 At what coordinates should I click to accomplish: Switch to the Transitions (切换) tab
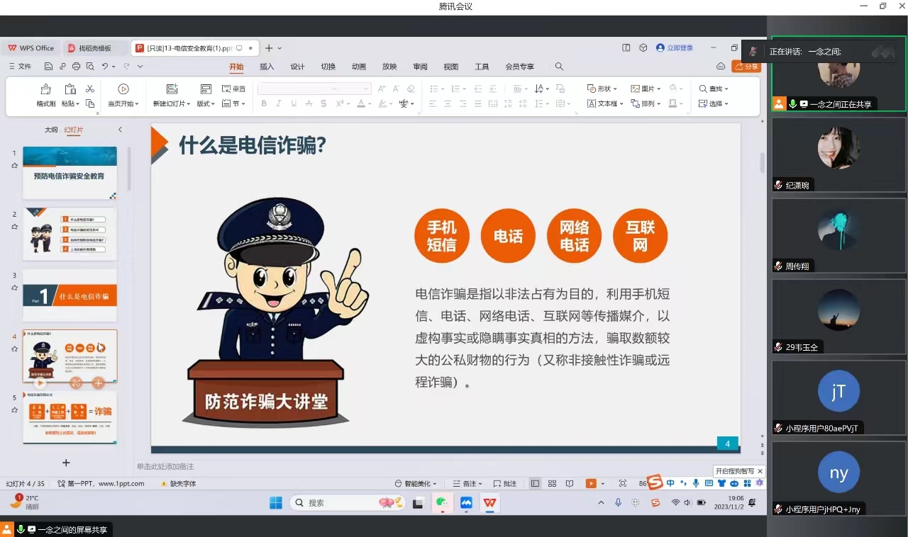coord(328,67)
